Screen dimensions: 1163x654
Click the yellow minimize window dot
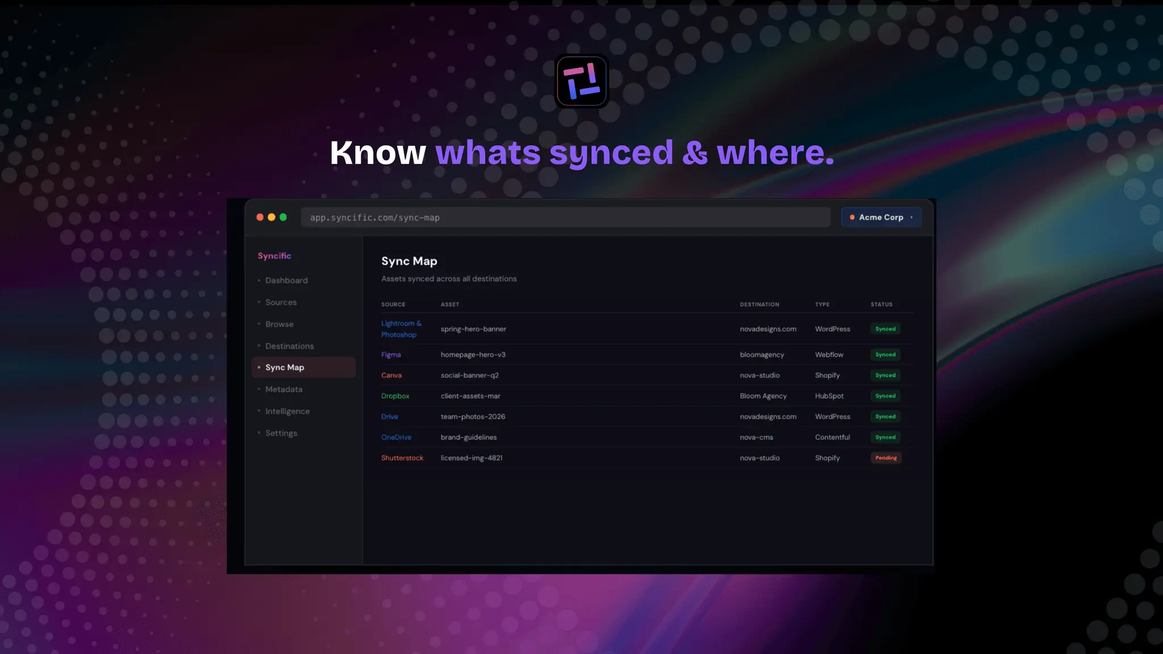click(x=271, y=217)
